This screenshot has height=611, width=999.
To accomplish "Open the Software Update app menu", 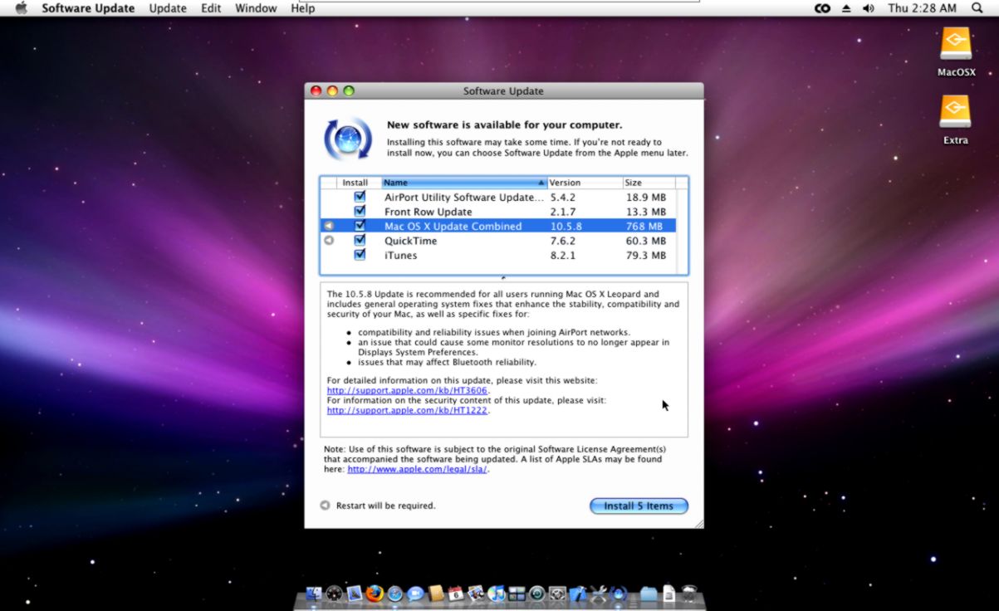I will click(88, 8).
